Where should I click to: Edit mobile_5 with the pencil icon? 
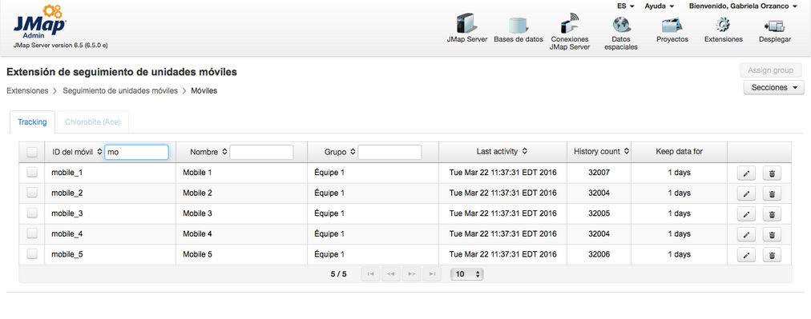pos(746,255)
